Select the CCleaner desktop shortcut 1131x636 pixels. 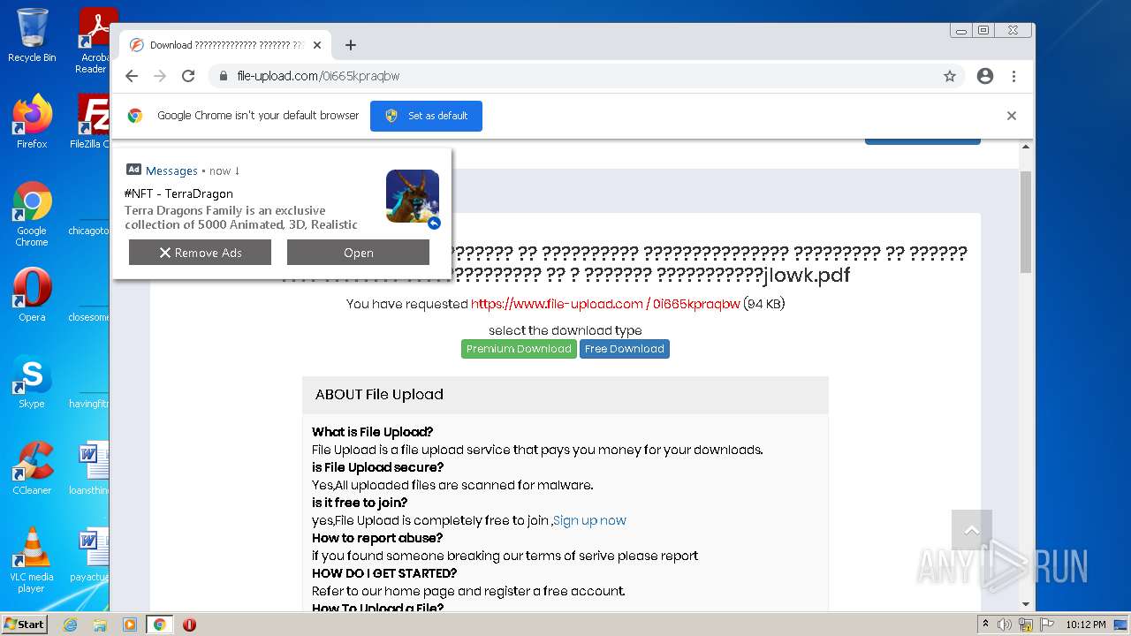click(32, 468)
